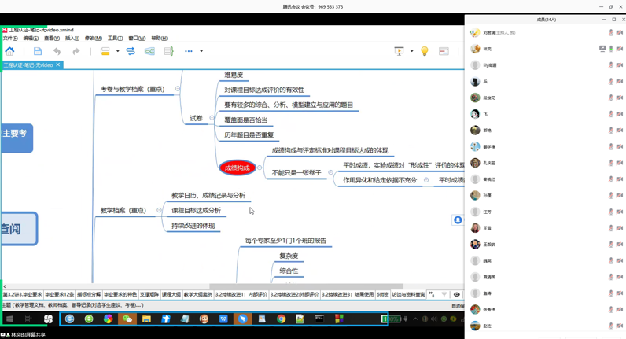Open the 插入(I) menu
The height and width of the screenshot is (339, 626).
[x=72, y=38]
